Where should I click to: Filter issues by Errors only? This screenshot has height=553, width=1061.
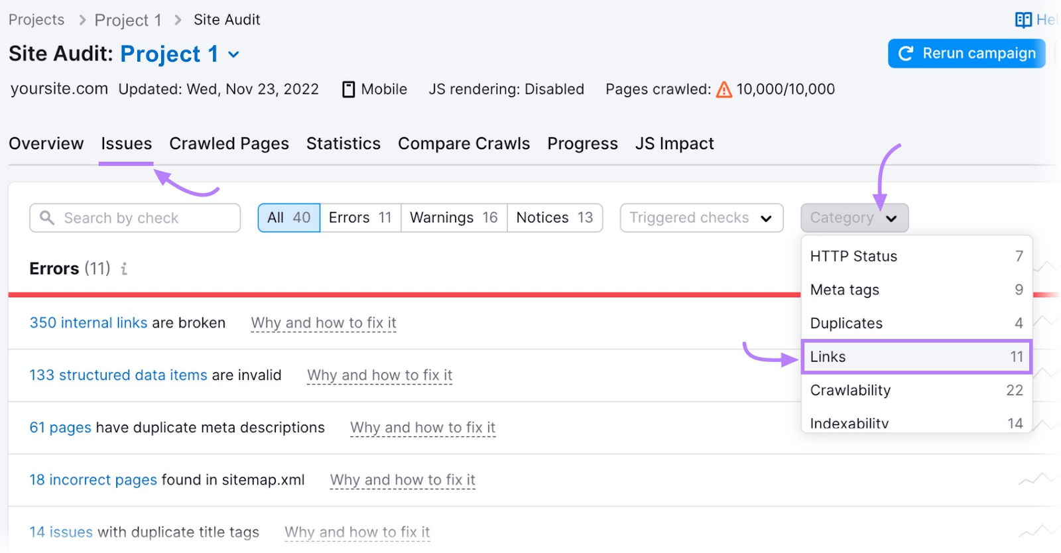click(360, 217)
